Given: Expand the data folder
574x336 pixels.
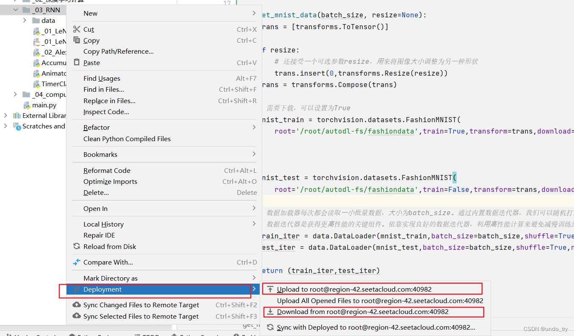Looking at the screenshot, I should pos(25,20).
